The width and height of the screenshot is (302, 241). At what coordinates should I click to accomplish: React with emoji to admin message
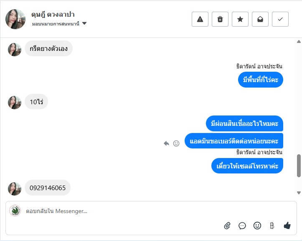176,143
